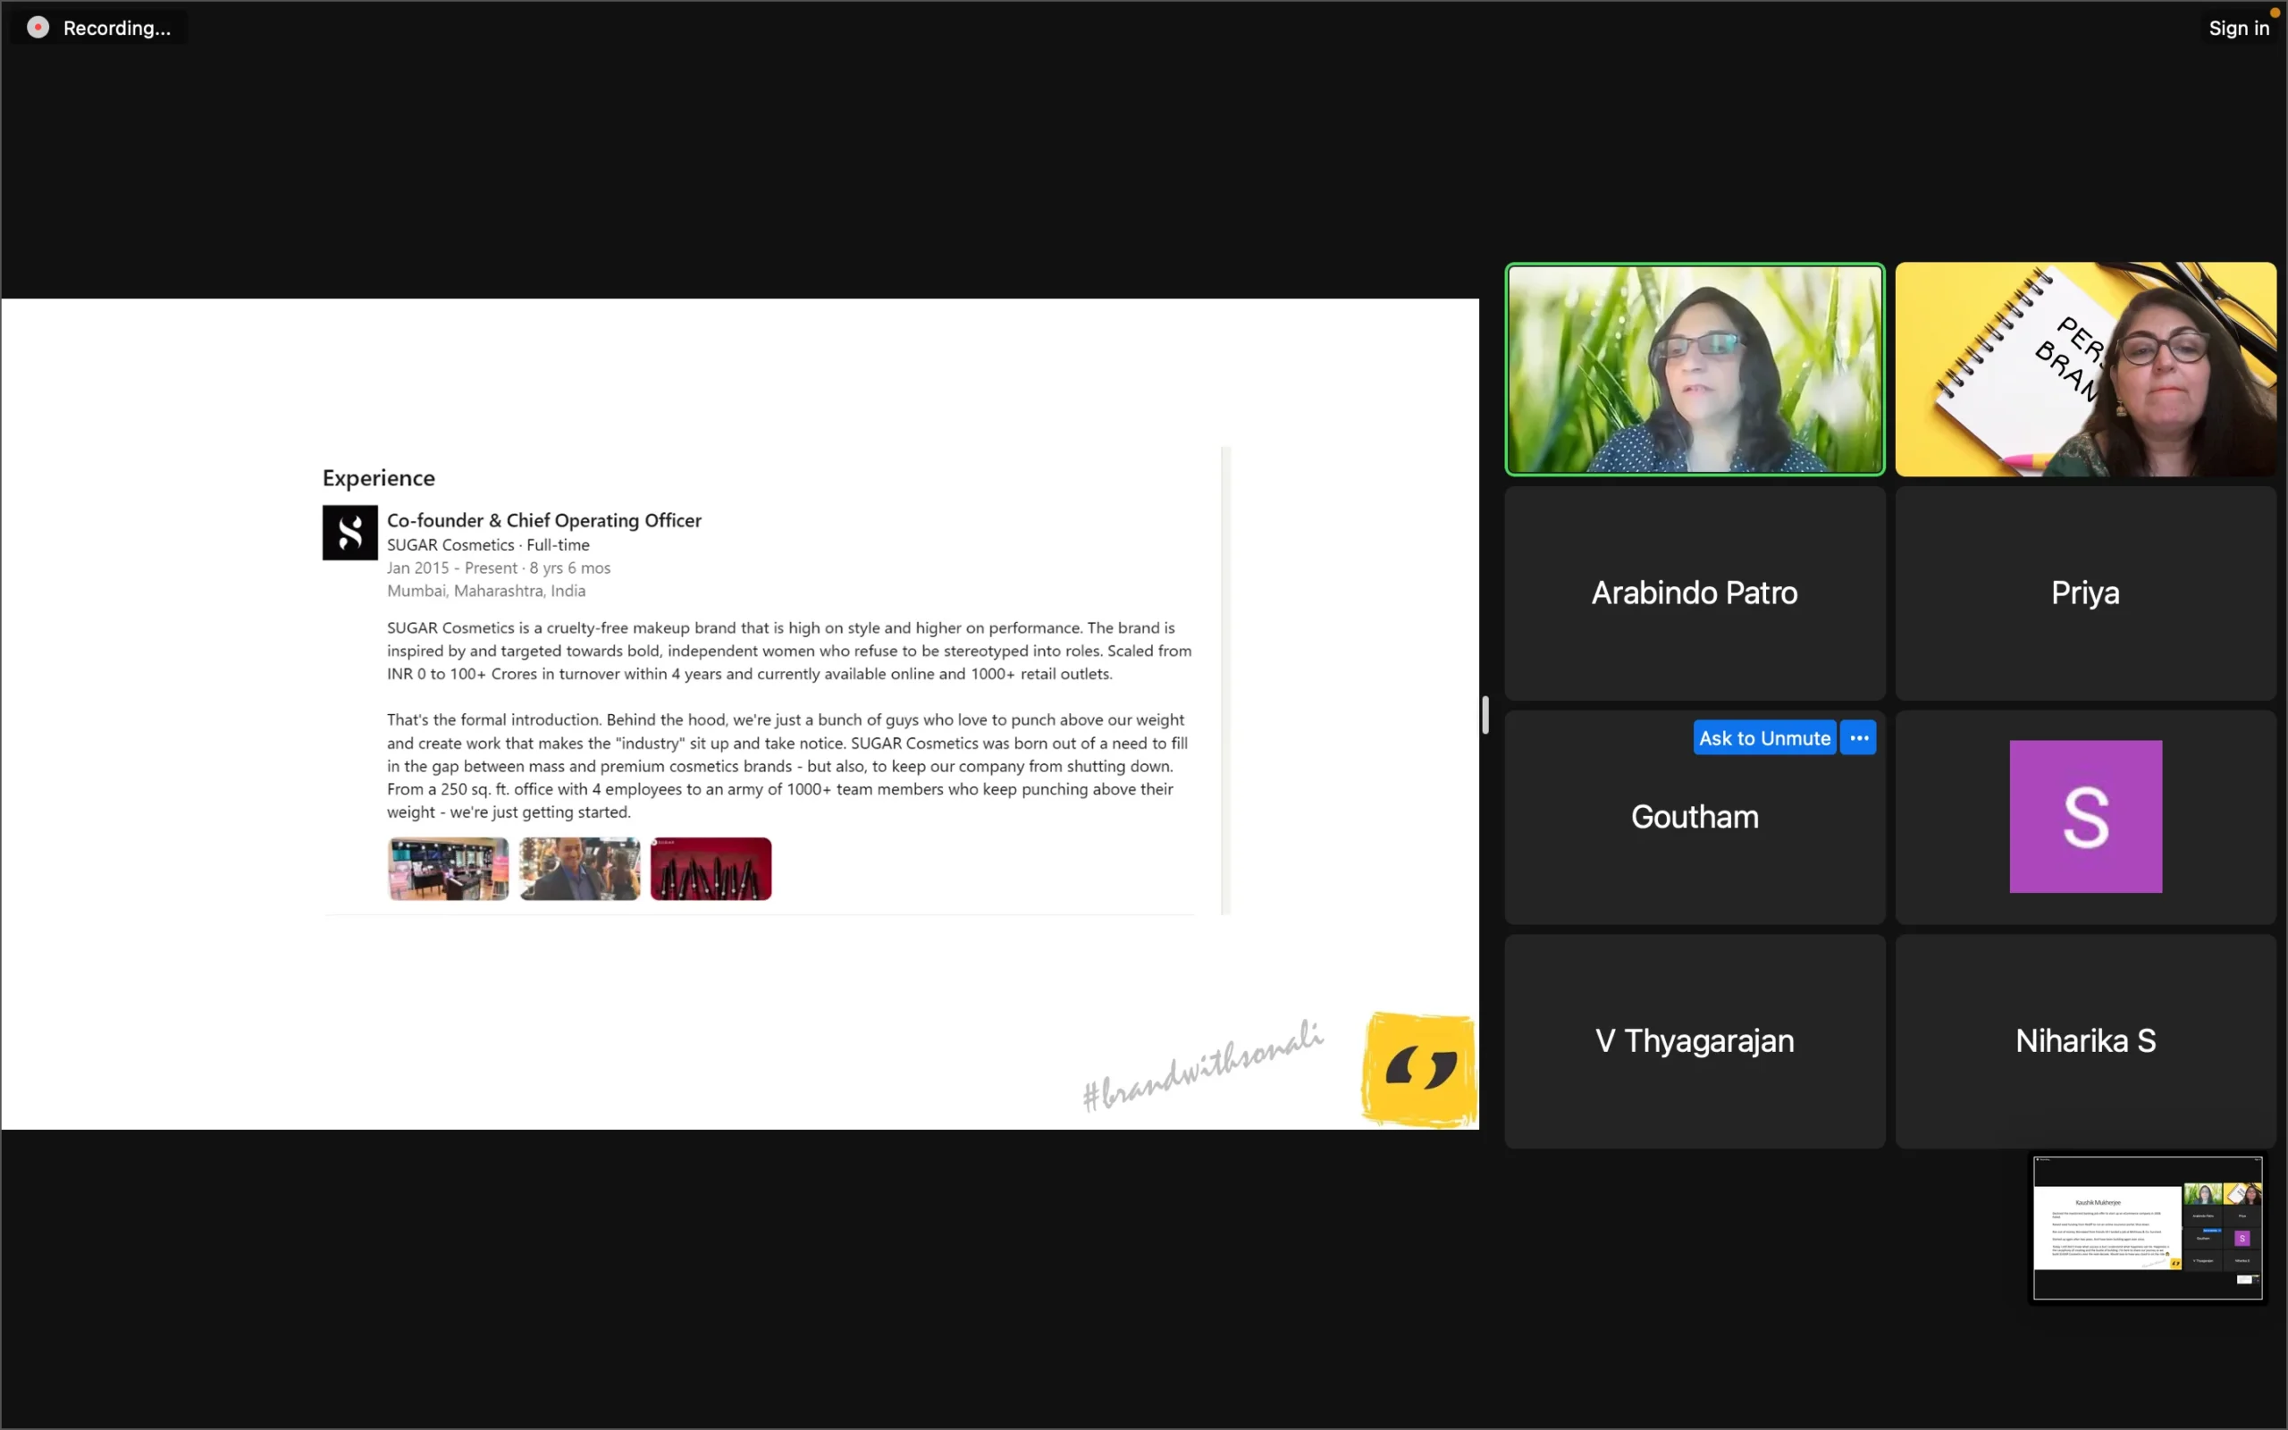The height and width of the screenshot is (1430, 2288).
Task: Select the Priya participant tile
Action: pos(2085,593)
